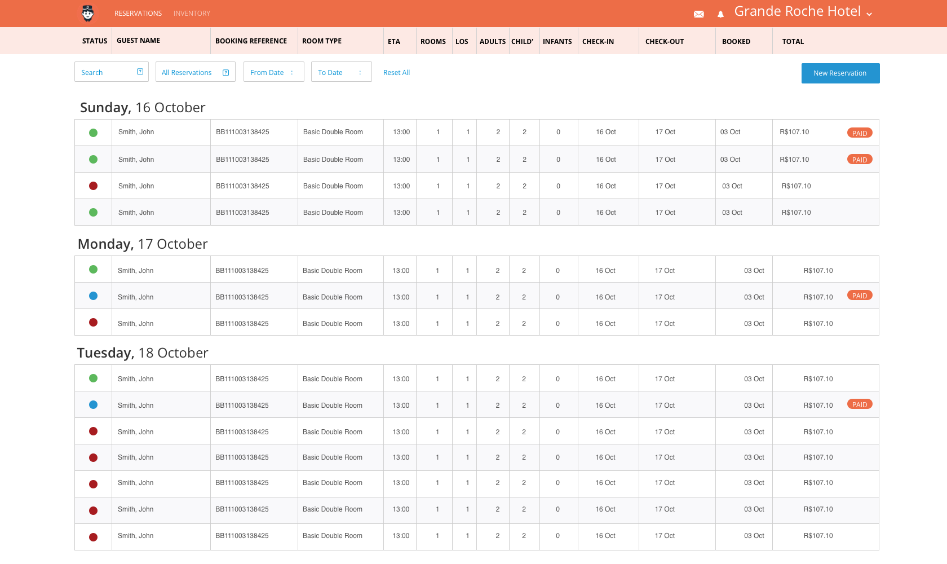This screenshot has width=947, height=564.
Task: Open the mail envelope icon
Action: coord(699,14)
